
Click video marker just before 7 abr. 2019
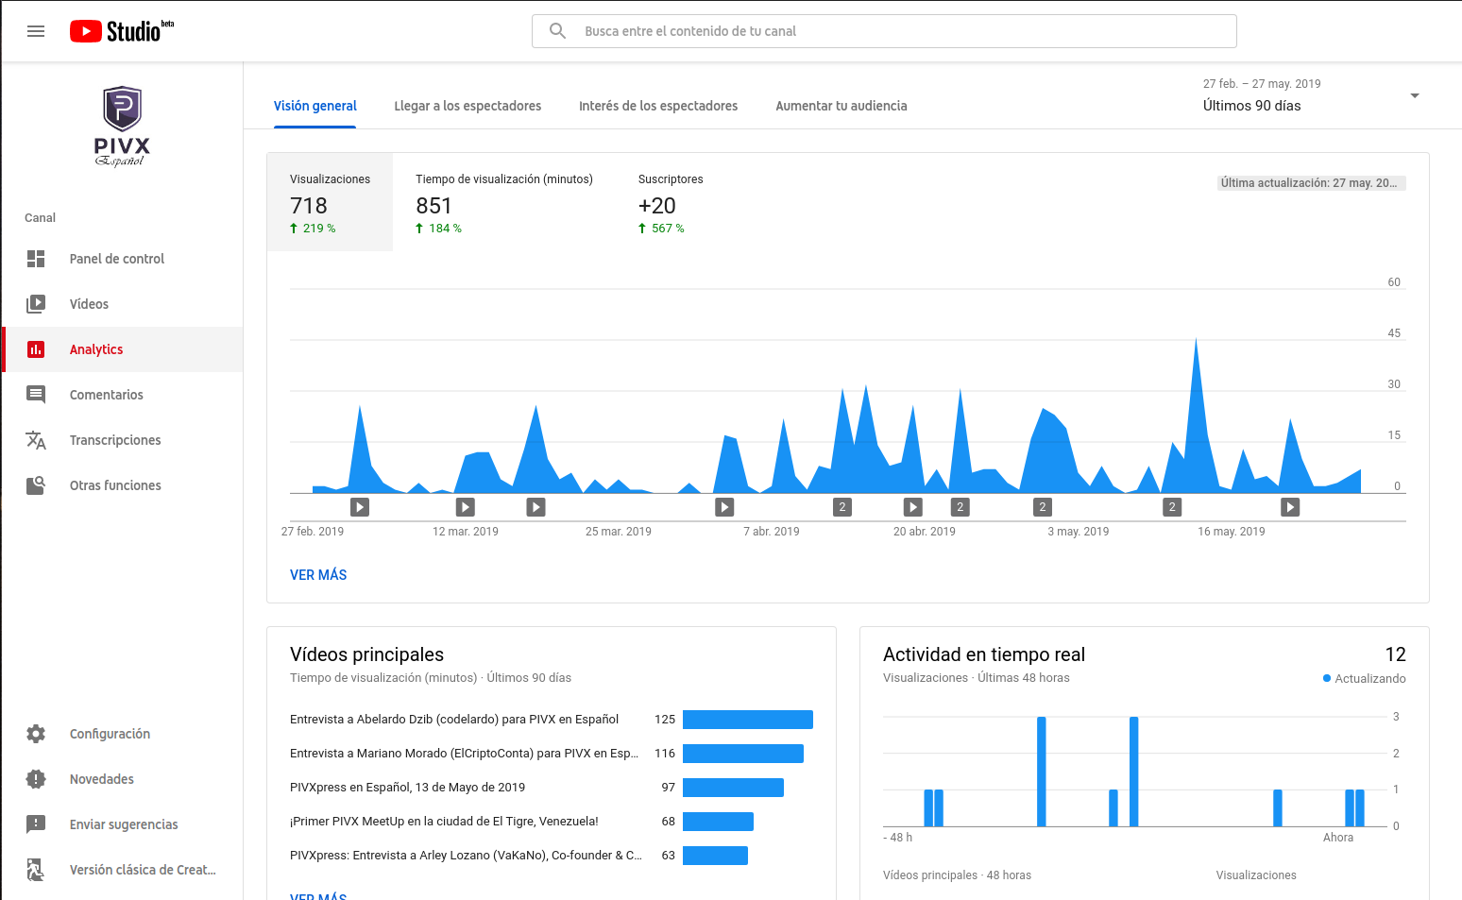pyautogui.click(x=724, y=507)
